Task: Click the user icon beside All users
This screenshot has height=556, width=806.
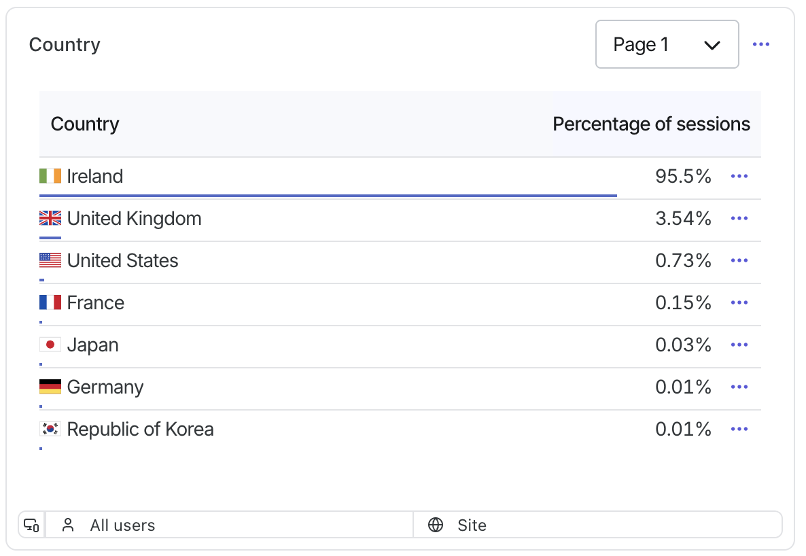Action: point(68,525)
